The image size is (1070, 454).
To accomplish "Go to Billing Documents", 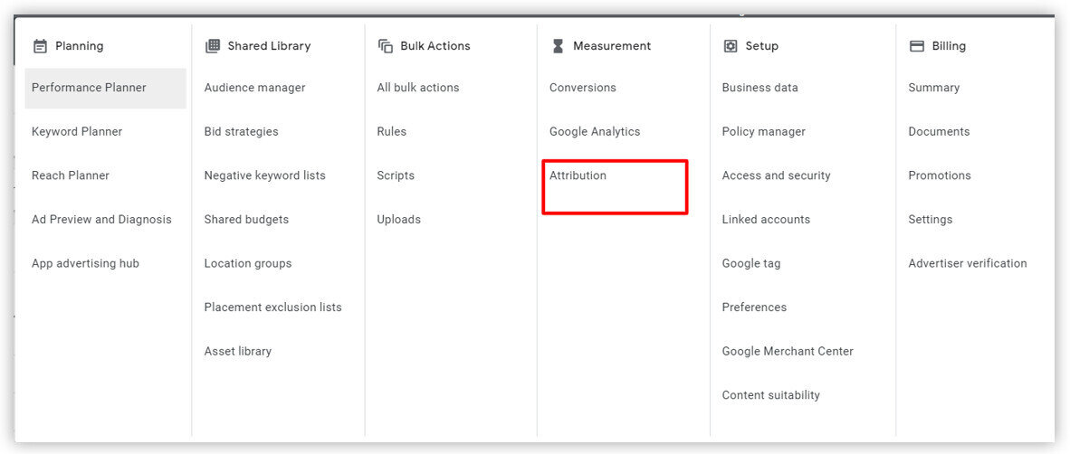I will click(939, 131).
